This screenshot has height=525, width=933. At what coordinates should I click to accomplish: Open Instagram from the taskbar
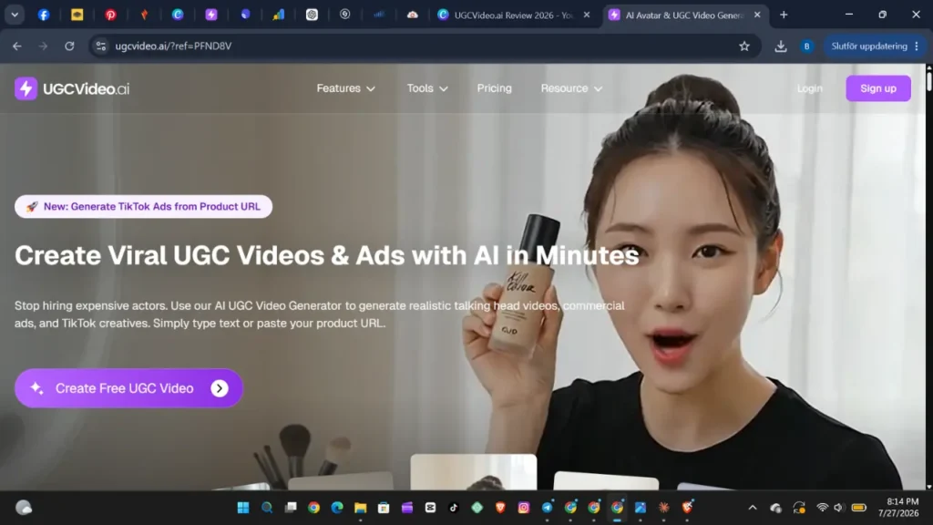pos(524,507)
